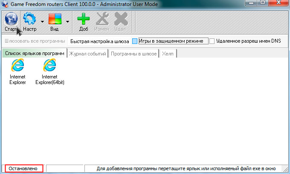Open Программы в шлюзе tab
The width and height of the screenshot is (290, 174).
point(134,54)
